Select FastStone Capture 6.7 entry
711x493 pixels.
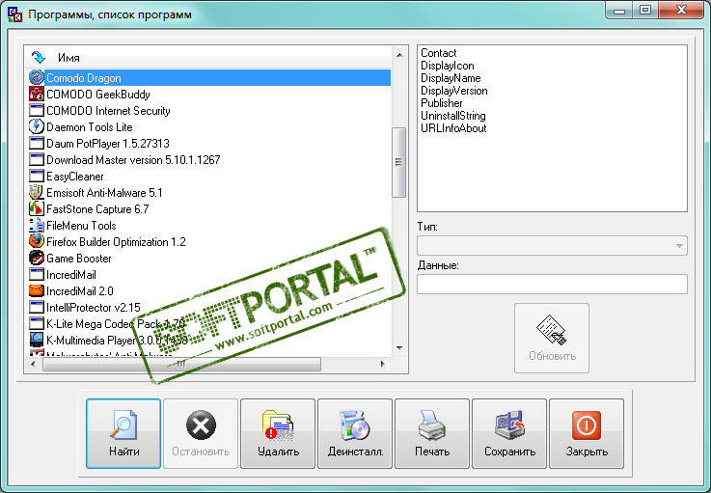click(97, 209)
